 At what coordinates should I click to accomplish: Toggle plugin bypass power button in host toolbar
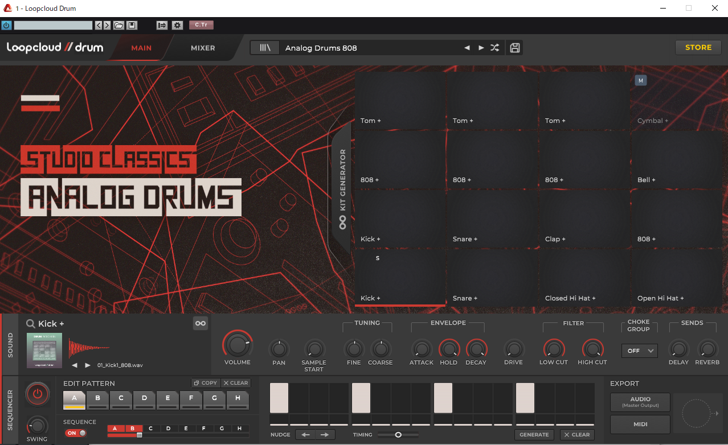coord(6,25)
